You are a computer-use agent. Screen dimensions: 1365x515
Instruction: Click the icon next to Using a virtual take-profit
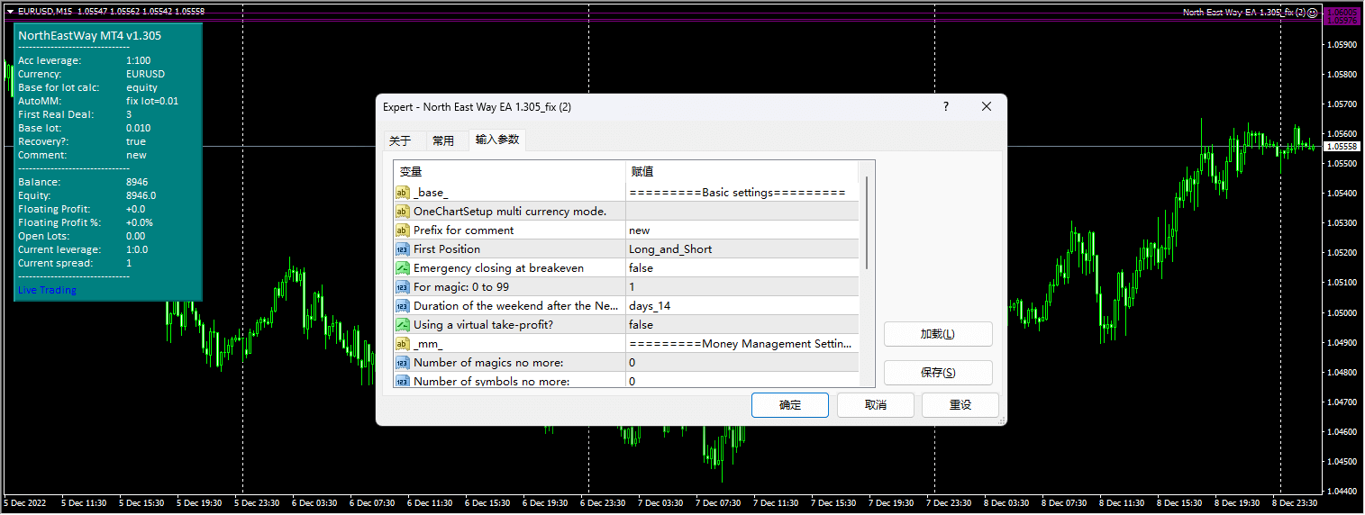click(x=403, y=325)
